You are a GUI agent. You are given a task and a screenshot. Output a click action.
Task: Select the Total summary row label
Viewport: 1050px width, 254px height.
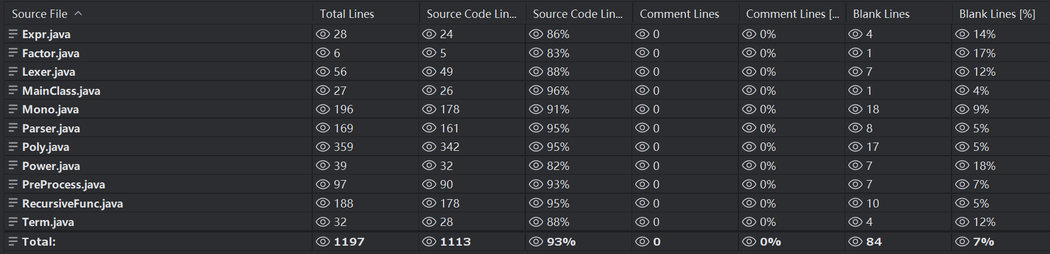[39, 241]
